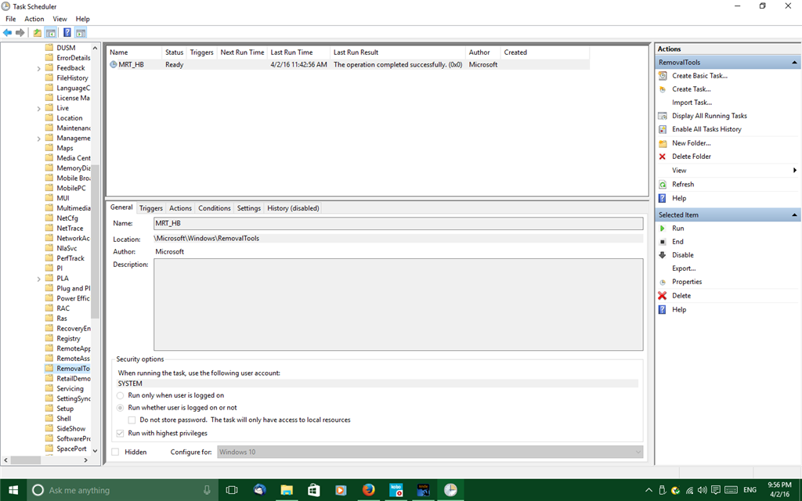802x501 pixels.
Task: Select the MRT_HB task row
Action: 348,64
